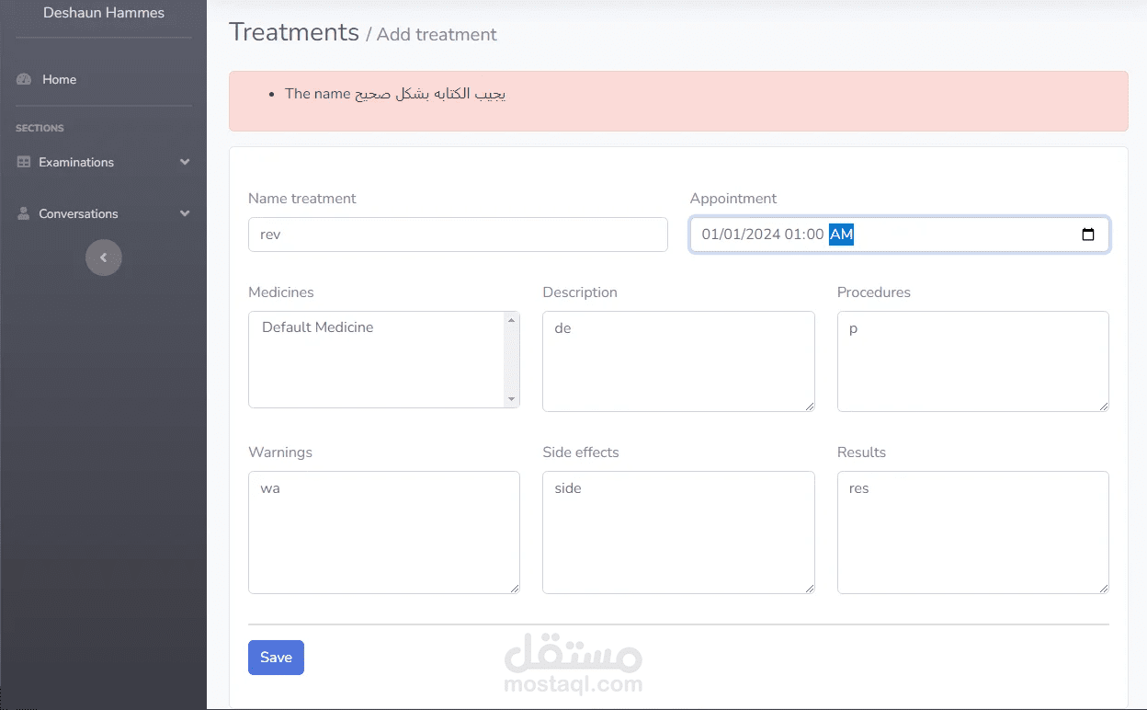Click into the Side effects textarea
1147x710 pixels.
[678, 532]
